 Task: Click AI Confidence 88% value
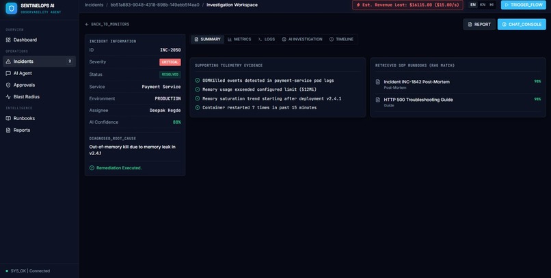(177, 122)
